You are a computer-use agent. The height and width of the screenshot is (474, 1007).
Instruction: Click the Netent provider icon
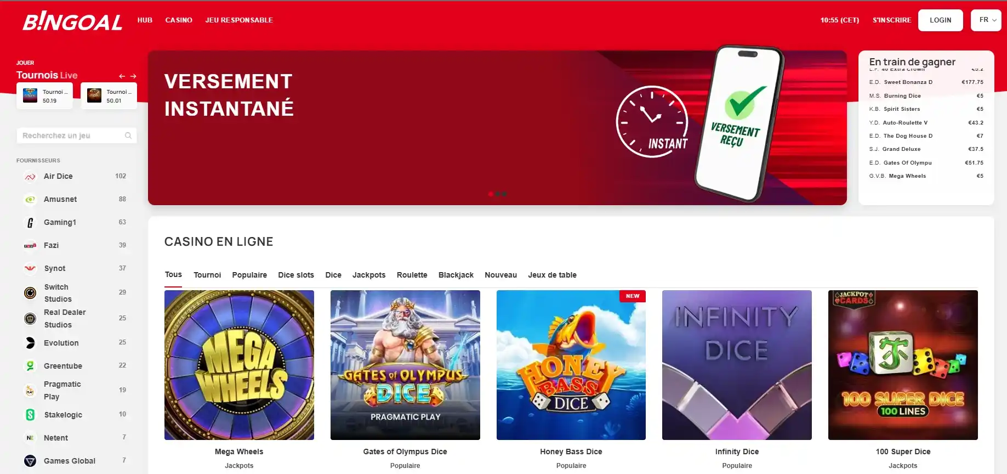(30, 438)
